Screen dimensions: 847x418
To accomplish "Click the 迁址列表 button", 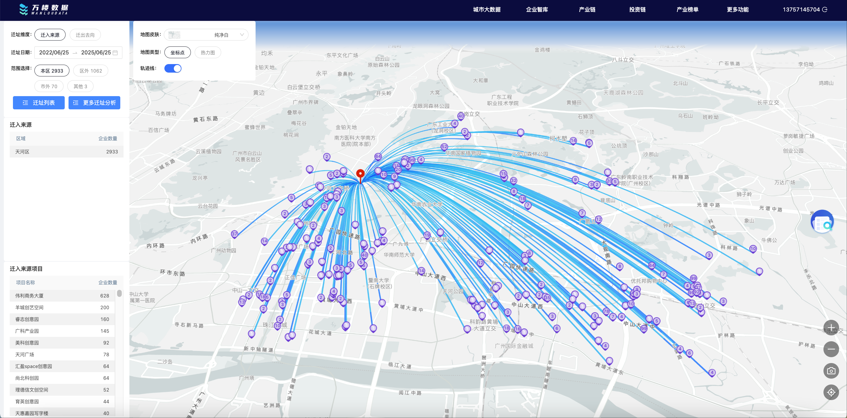I will tap(39, 103).
